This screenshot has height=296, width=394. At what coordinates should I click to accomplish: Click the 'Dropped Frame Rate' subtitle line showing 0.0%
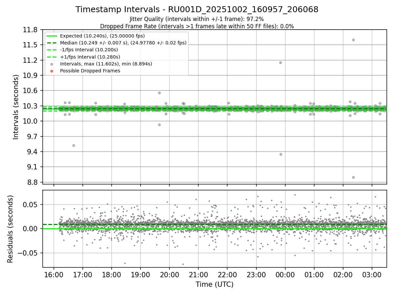coord(197,26)
